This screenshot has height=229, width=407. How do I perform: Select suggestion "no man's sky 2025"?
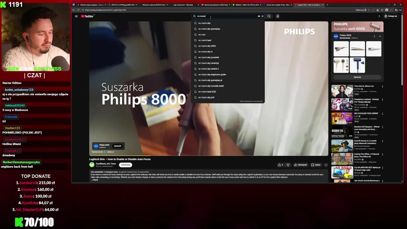tap(228, 46)
